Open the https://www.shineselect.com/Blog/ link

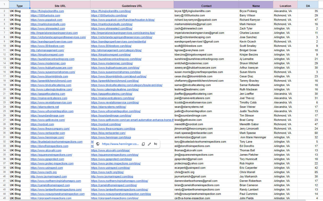112,28
